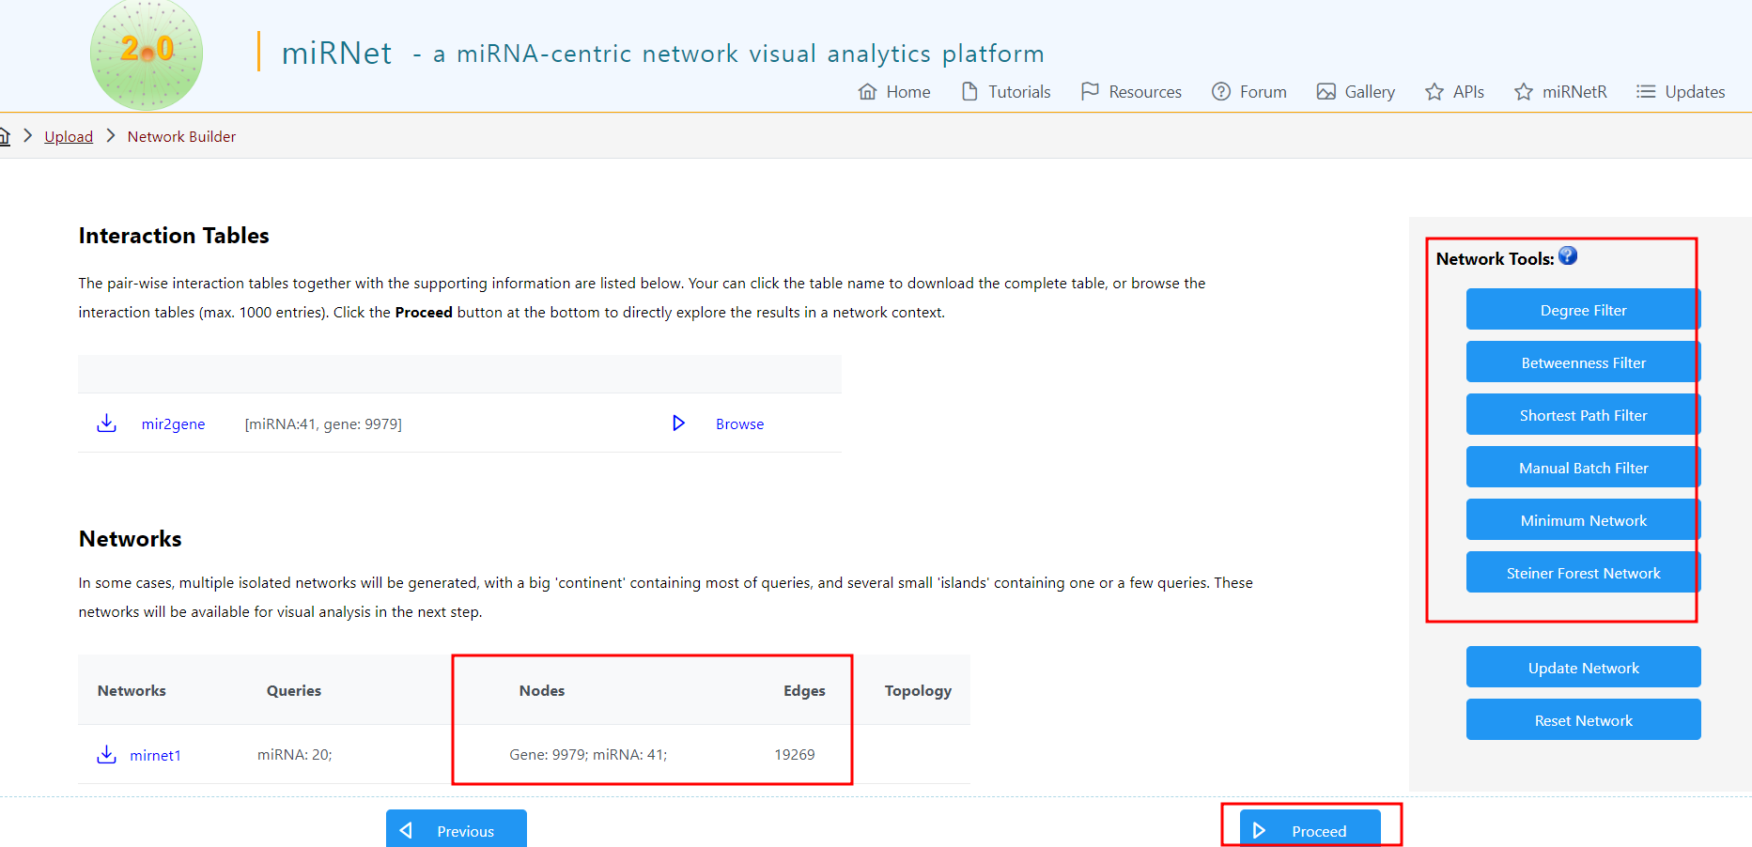Open the Network Tools help icon

[1568, 255]
